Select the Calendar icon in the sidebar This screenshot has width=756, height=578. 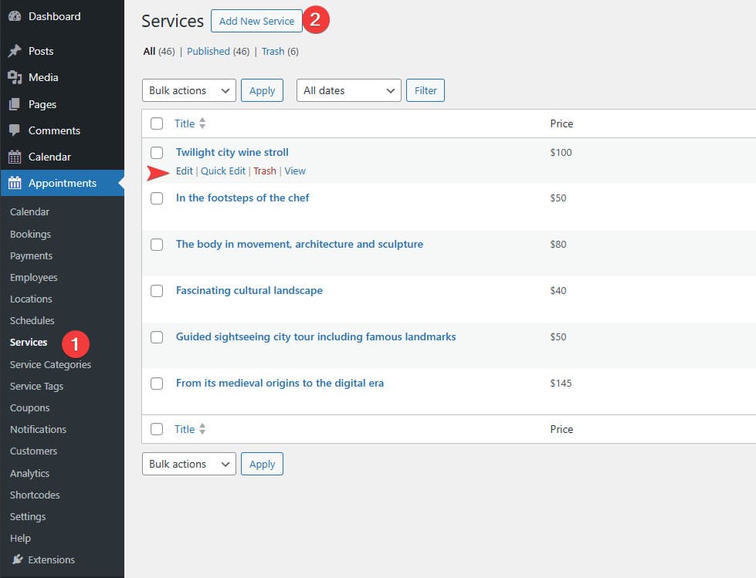pos(17,157)
